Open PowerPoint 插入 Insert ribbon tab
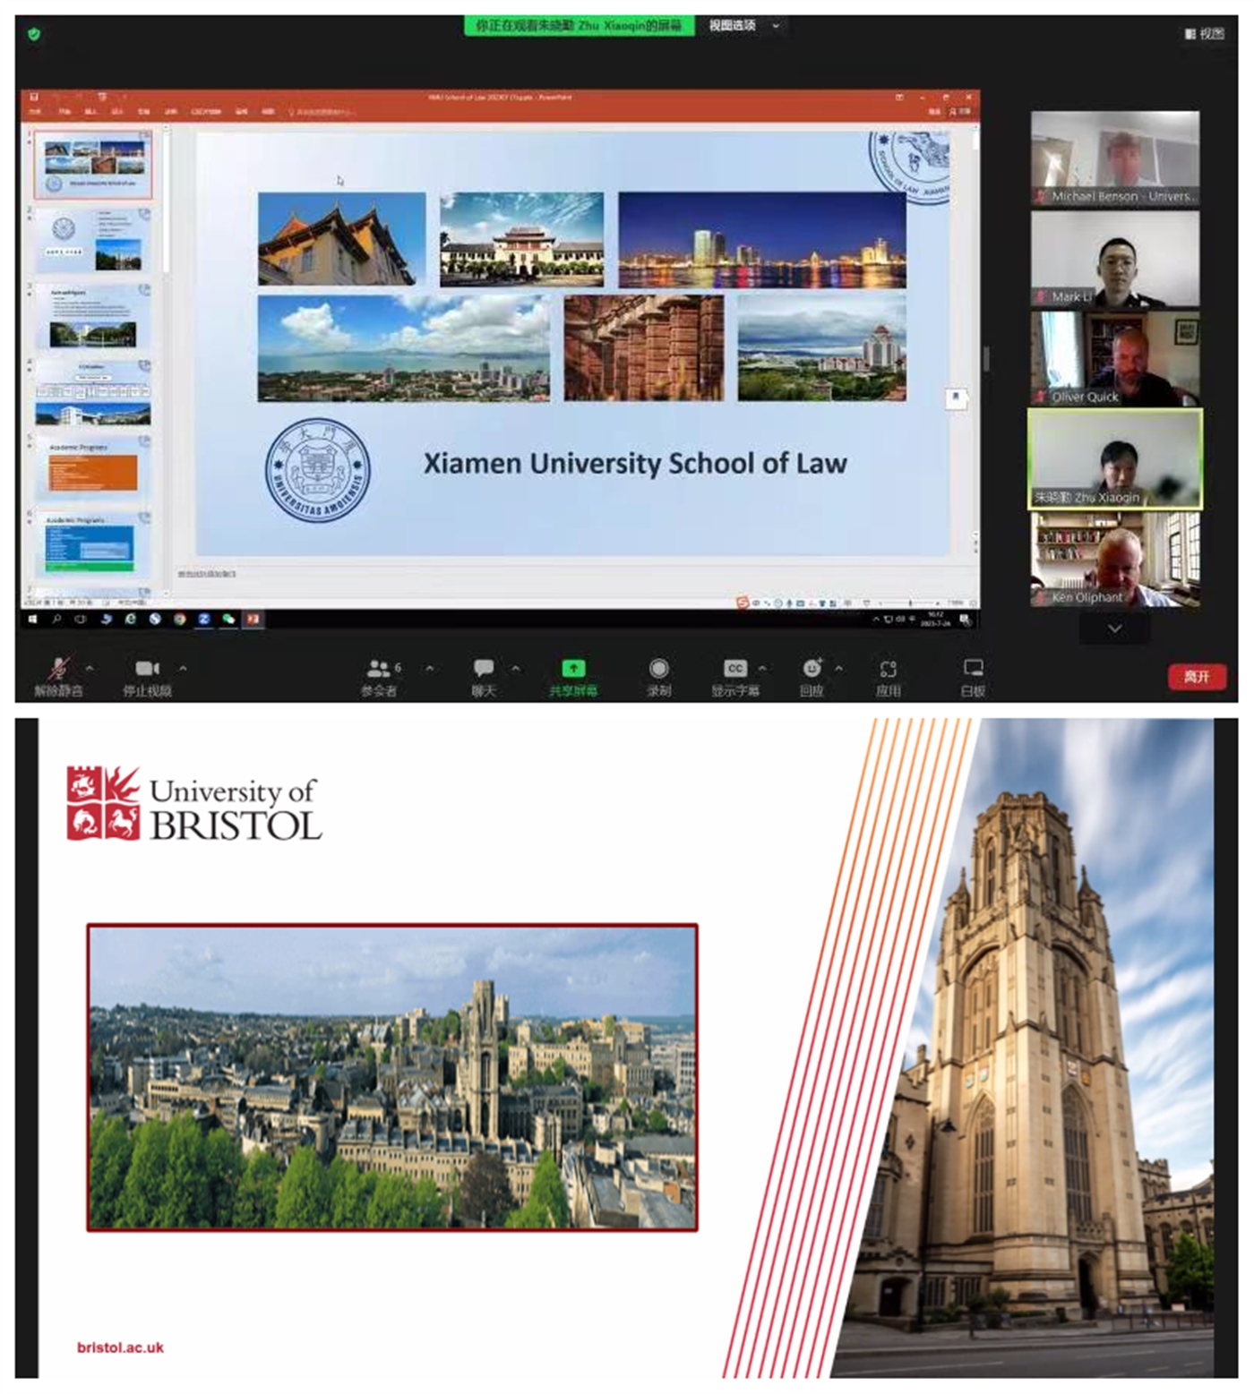 pos(90,112)
